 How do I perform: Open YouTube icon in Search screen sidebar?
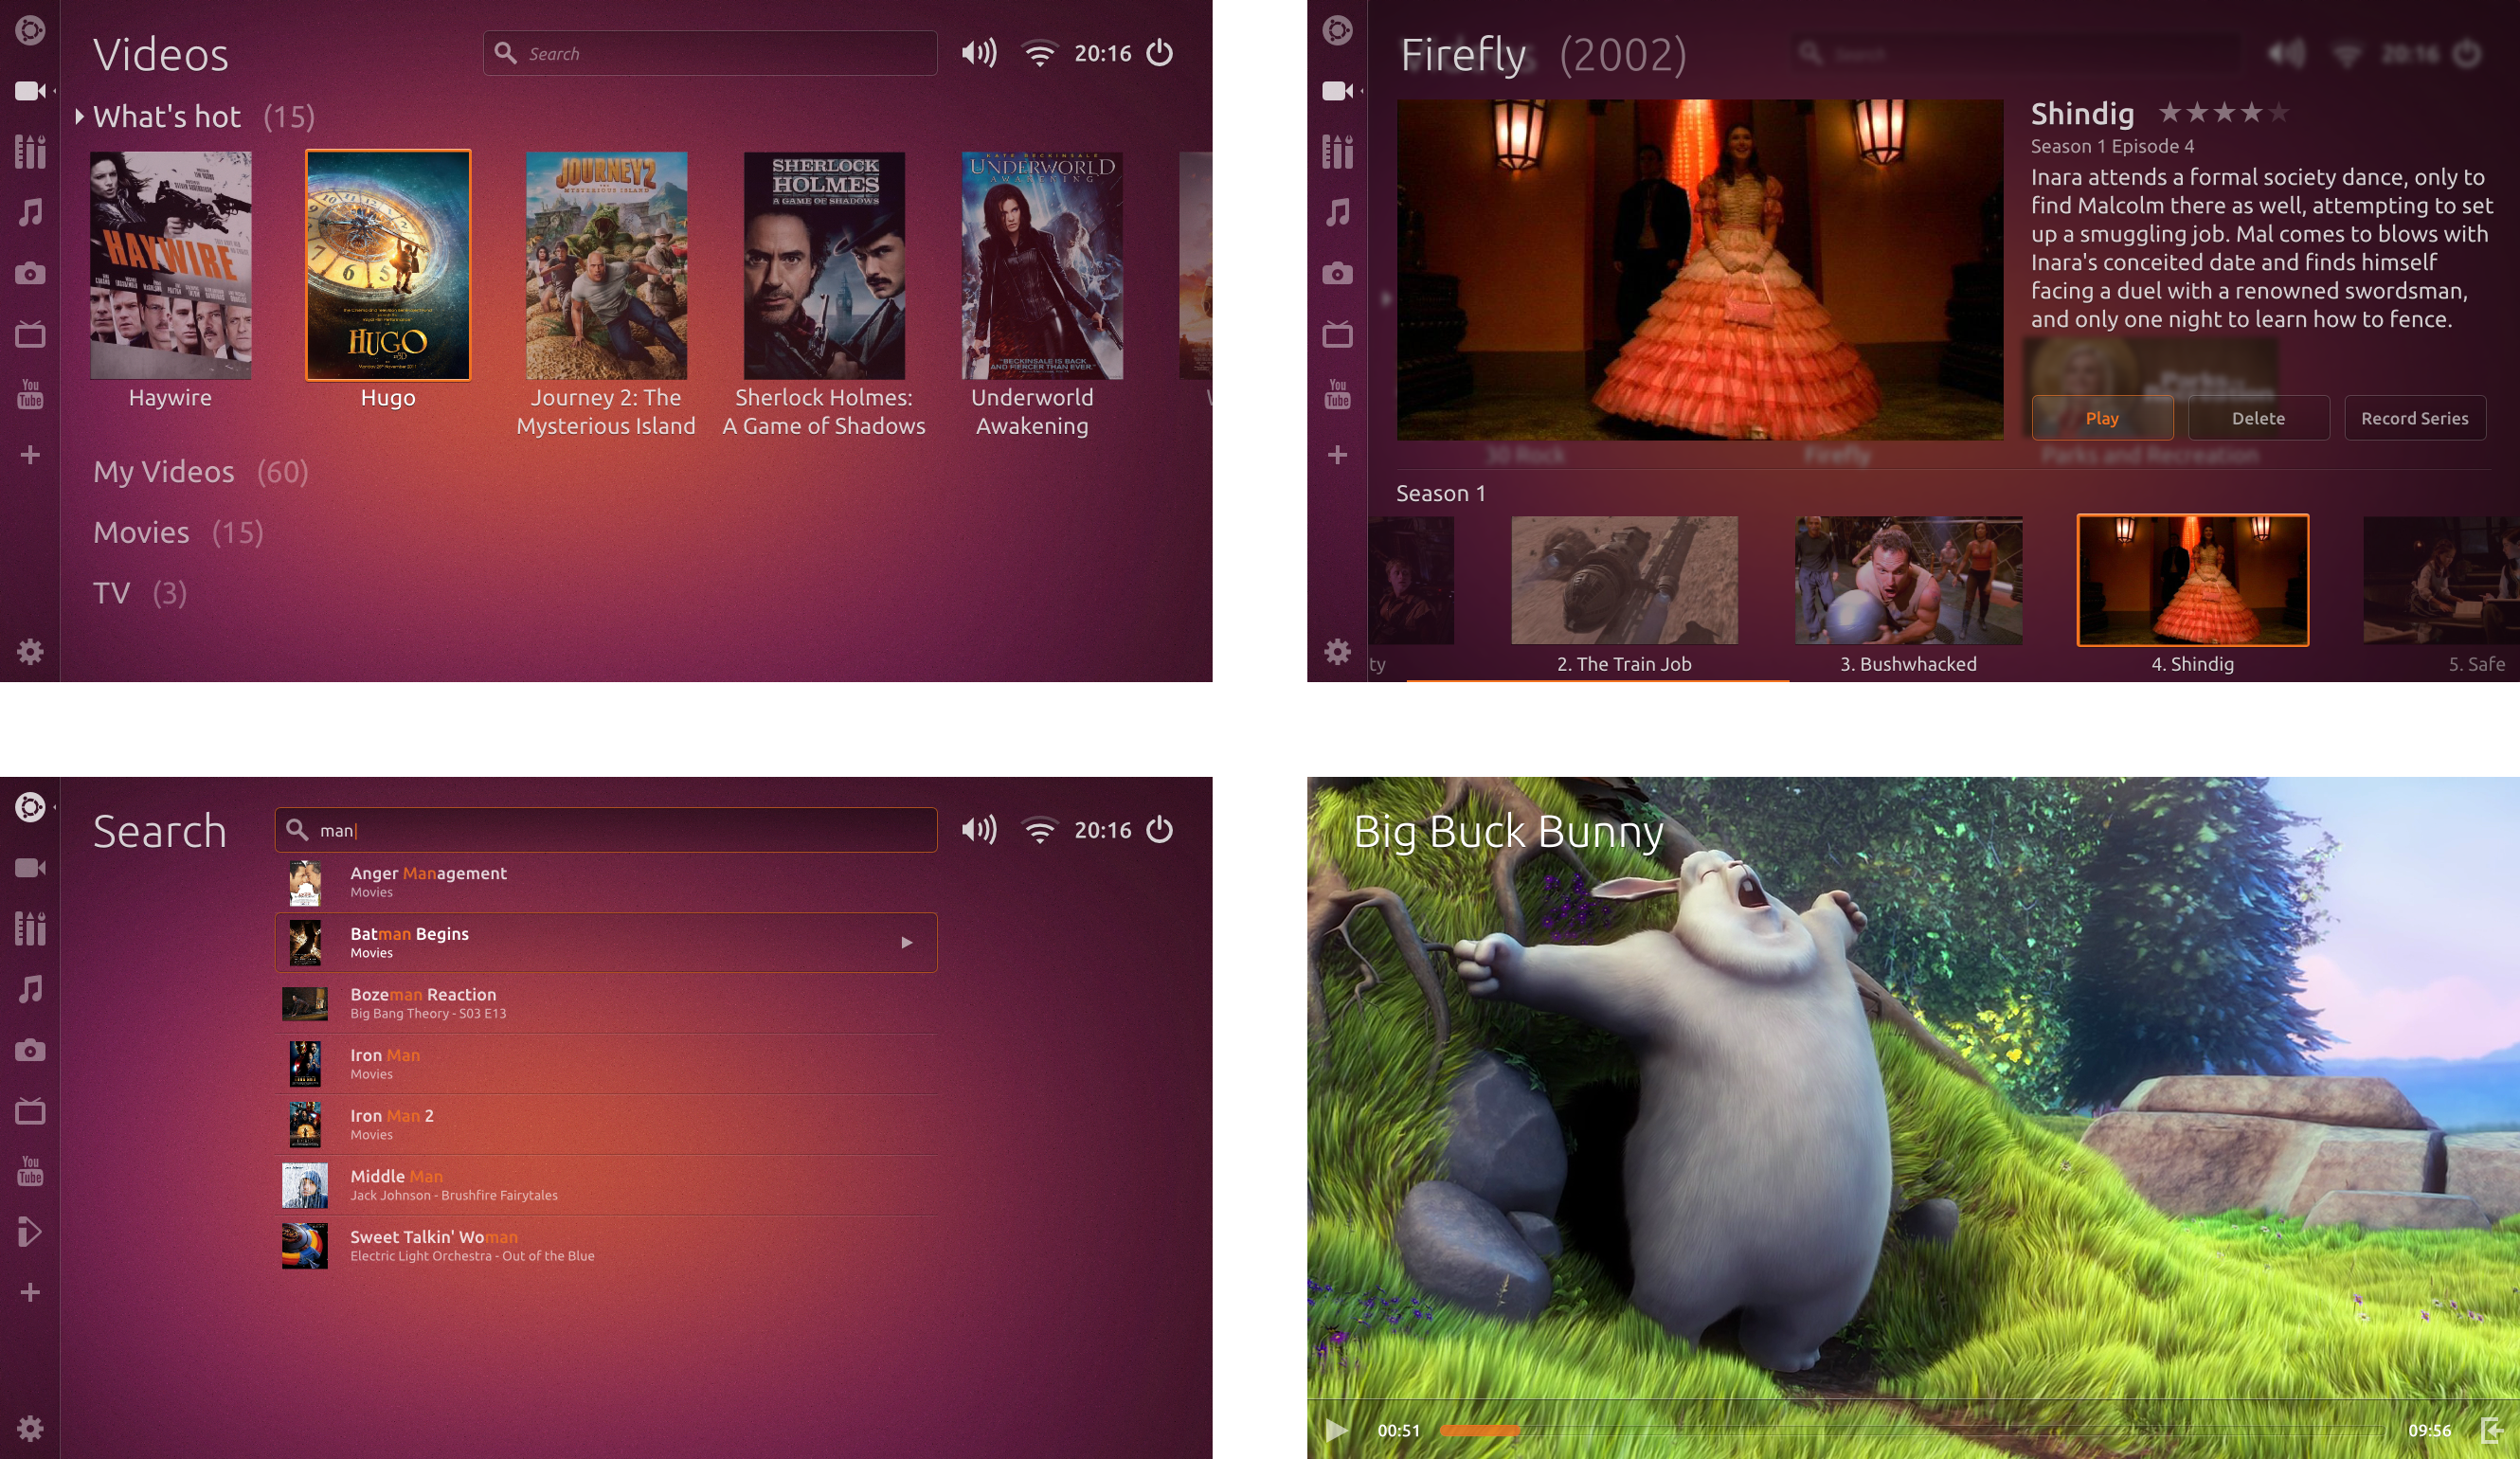(30, 1171)
